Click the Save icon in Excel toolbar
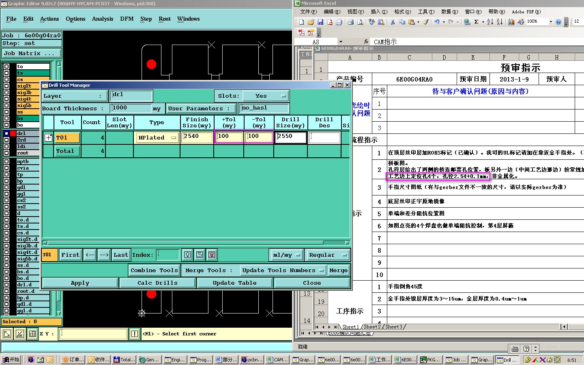The image size is (584, 365). 320,22
